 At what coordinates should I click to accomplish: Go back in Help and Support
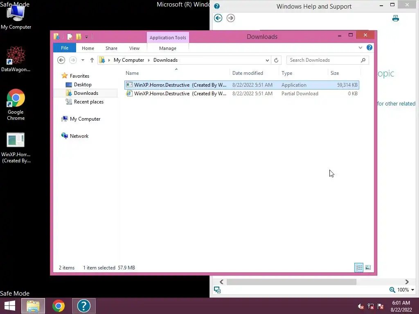[x=218, y=18]
